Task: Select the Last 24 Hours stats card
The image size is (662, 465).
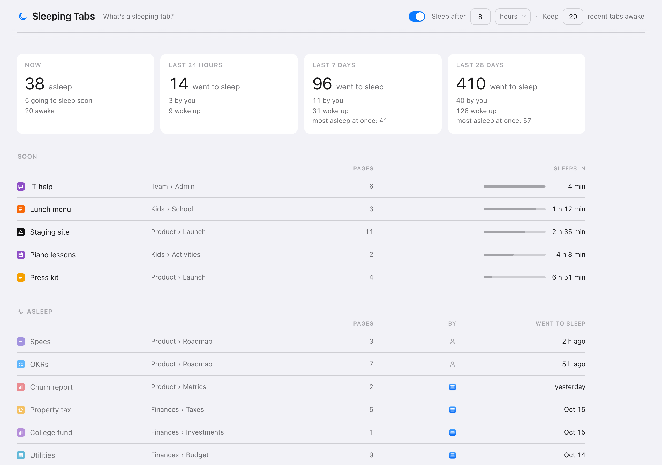Action: [x=229, y=94]
